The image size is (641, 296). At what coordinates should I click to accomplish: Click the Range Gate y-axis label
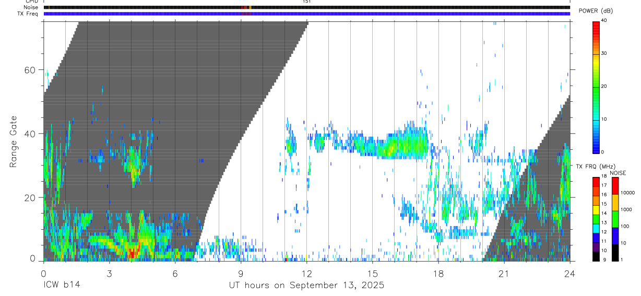[x=13, y=142]
